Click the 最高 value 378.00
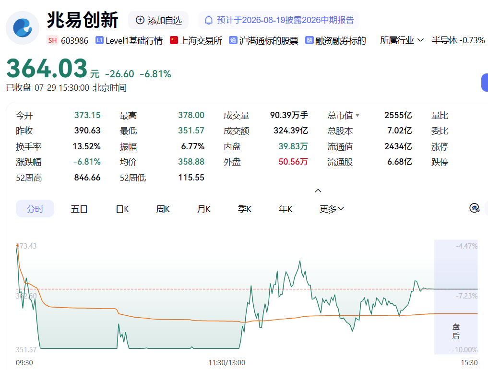This screenshot has height=370, width=488. [191, 115]
